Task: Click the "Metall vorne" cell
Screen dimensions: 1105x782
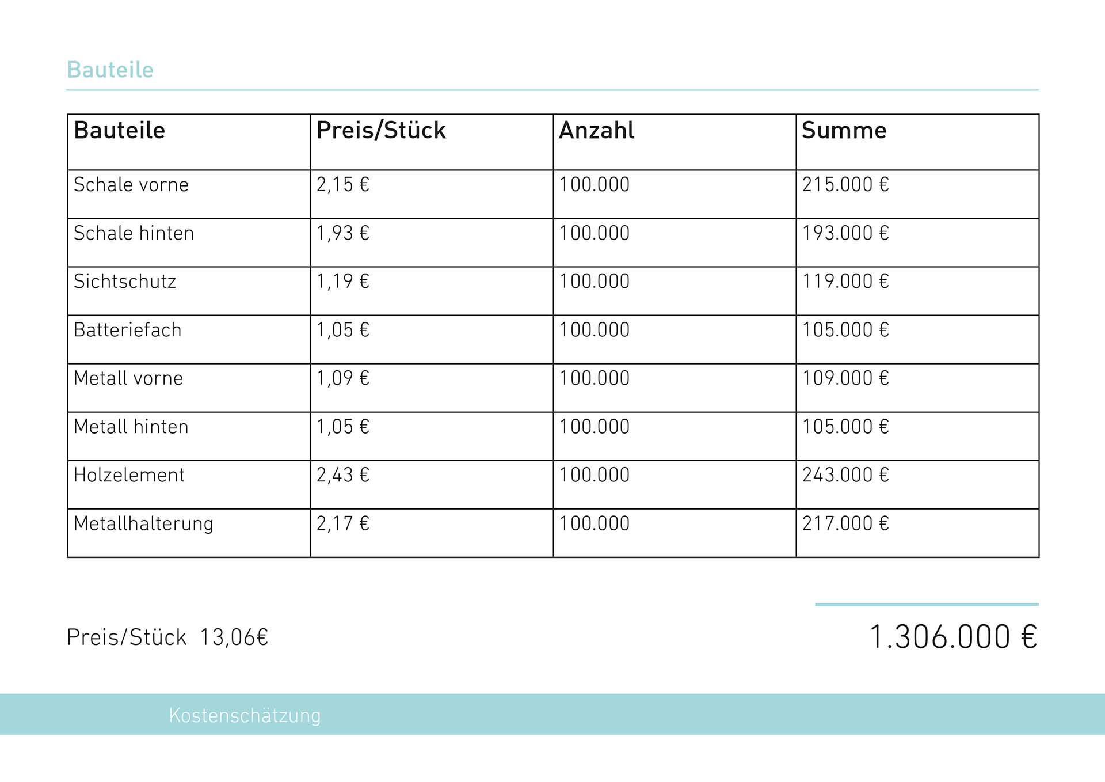Action: coord(128,378)
